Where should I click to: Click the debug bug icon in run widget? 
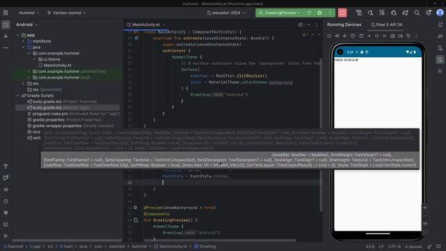pos(320,13)
